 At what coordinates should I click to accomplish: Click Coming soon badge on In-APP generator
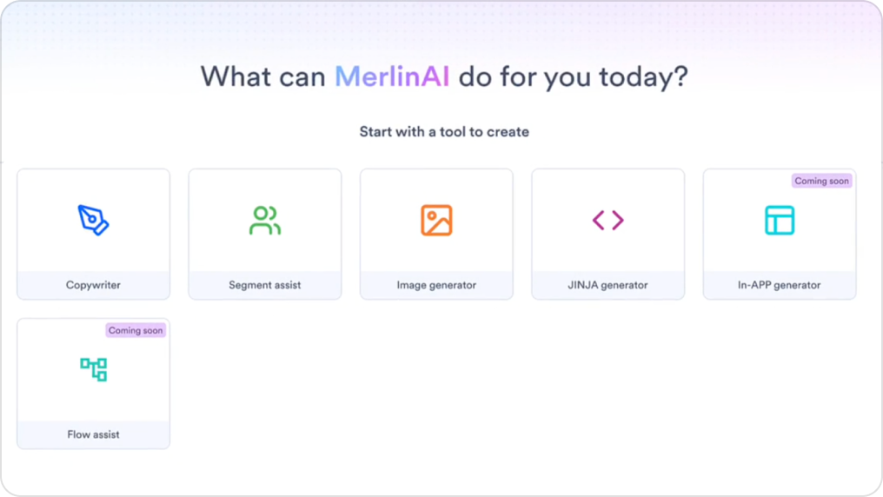821,181
